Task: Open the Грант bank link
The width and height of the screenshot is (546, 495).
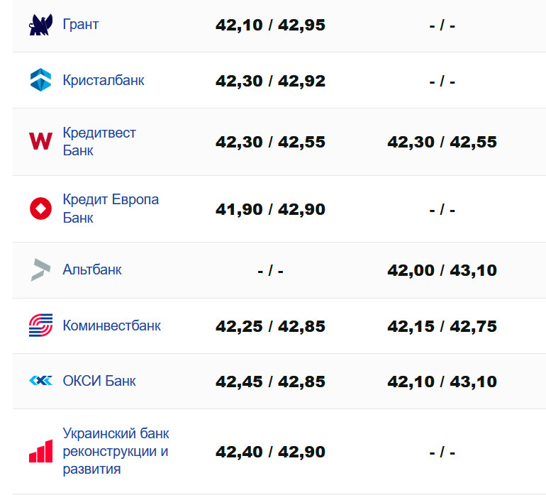Action: coord(81,25)
